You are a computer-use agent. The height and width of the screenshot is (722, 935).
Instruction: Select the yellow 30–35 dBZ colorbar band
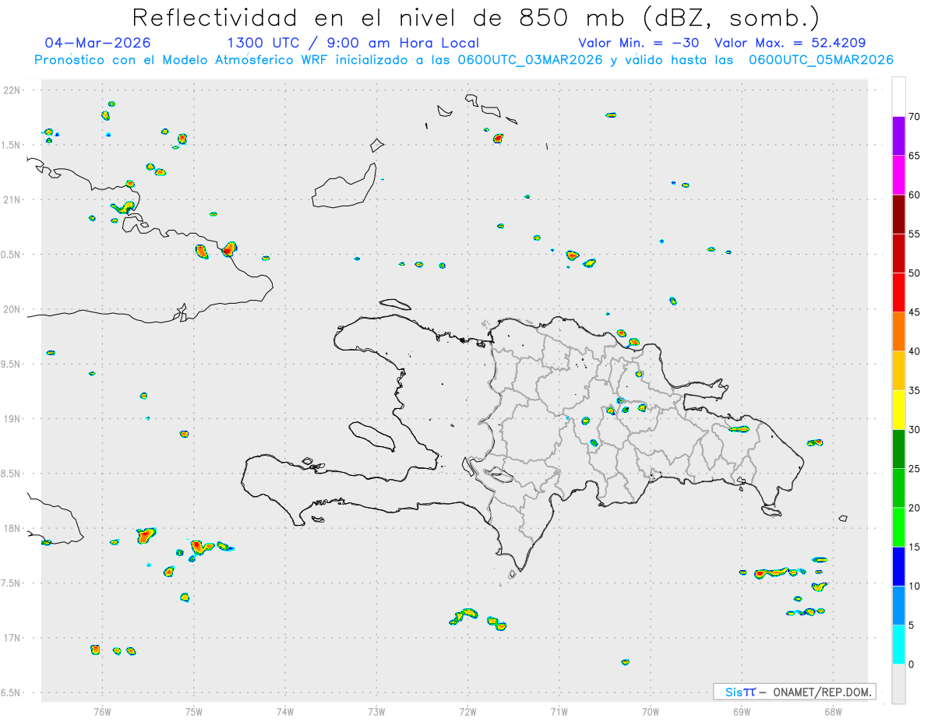click(x=898, y=410)
